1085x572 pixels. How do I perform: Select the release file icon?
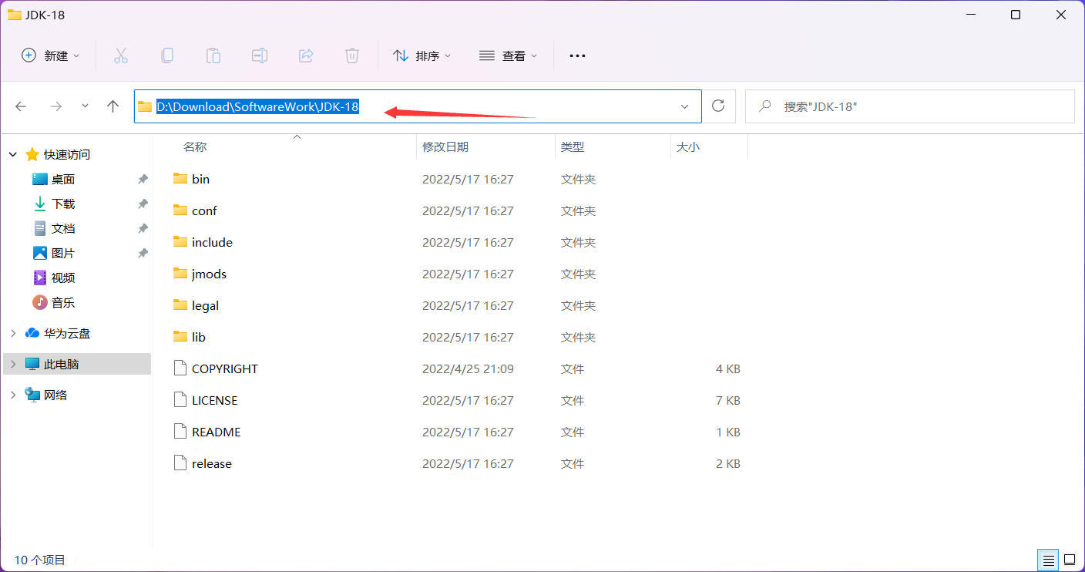tap(180, 463)
